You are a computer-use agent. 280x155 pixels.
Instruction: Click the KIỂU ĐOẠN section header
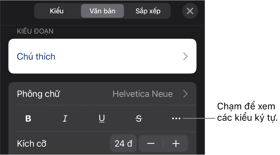pyautogui.click(x=35, y=32)
